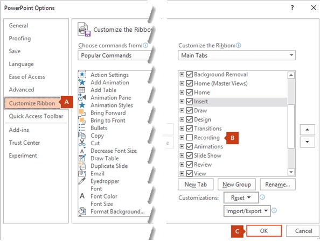Select the Animation Pane command icon
Image resolution: width=320 pixels, height=241 pixels.
pos(82,97)
